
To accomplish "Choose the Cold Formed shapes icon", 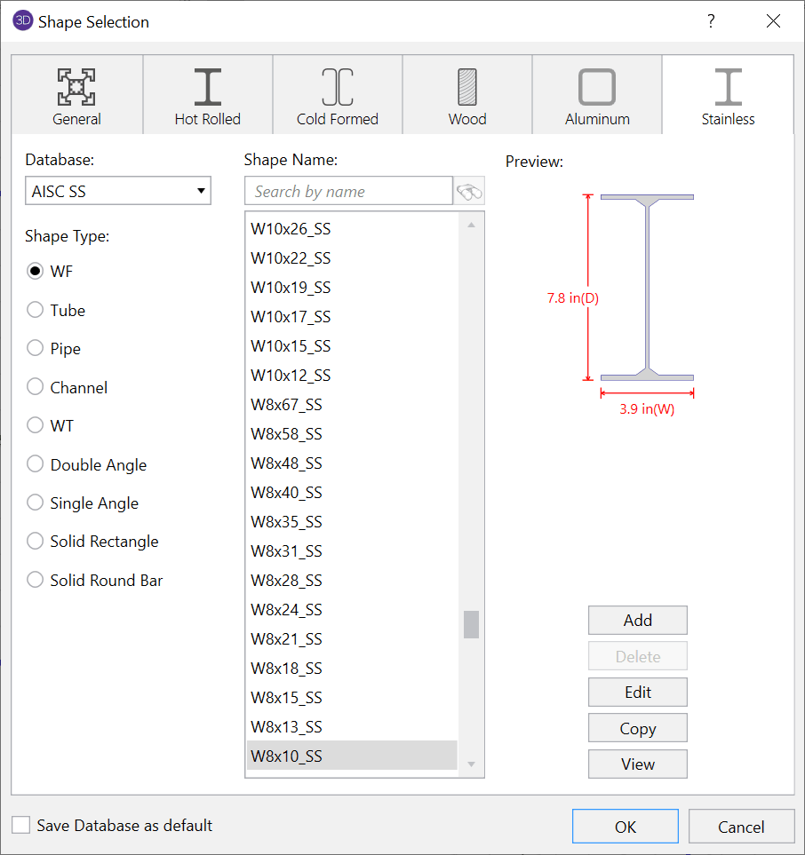I will (x=338, y=88).
